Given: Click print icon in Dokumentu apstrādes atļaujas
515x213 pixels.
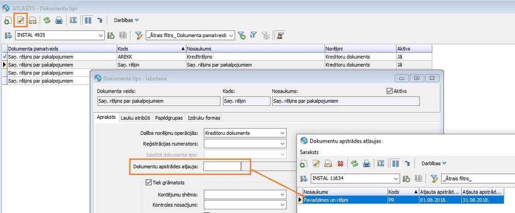Looking at the screenshot, I should (367, 163).
